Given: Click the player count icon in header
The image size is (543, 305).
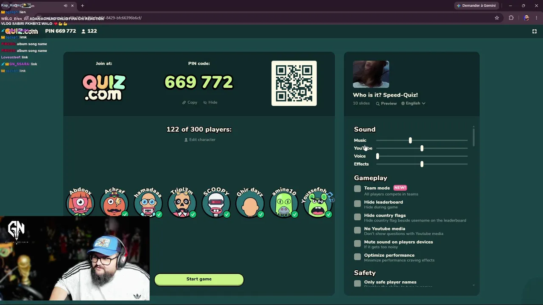Looking at the screenshot, I should 83,31.
